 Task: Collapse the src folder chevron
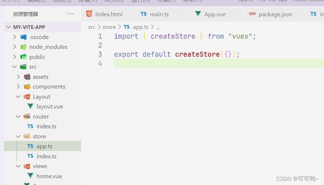coord(14,66)
